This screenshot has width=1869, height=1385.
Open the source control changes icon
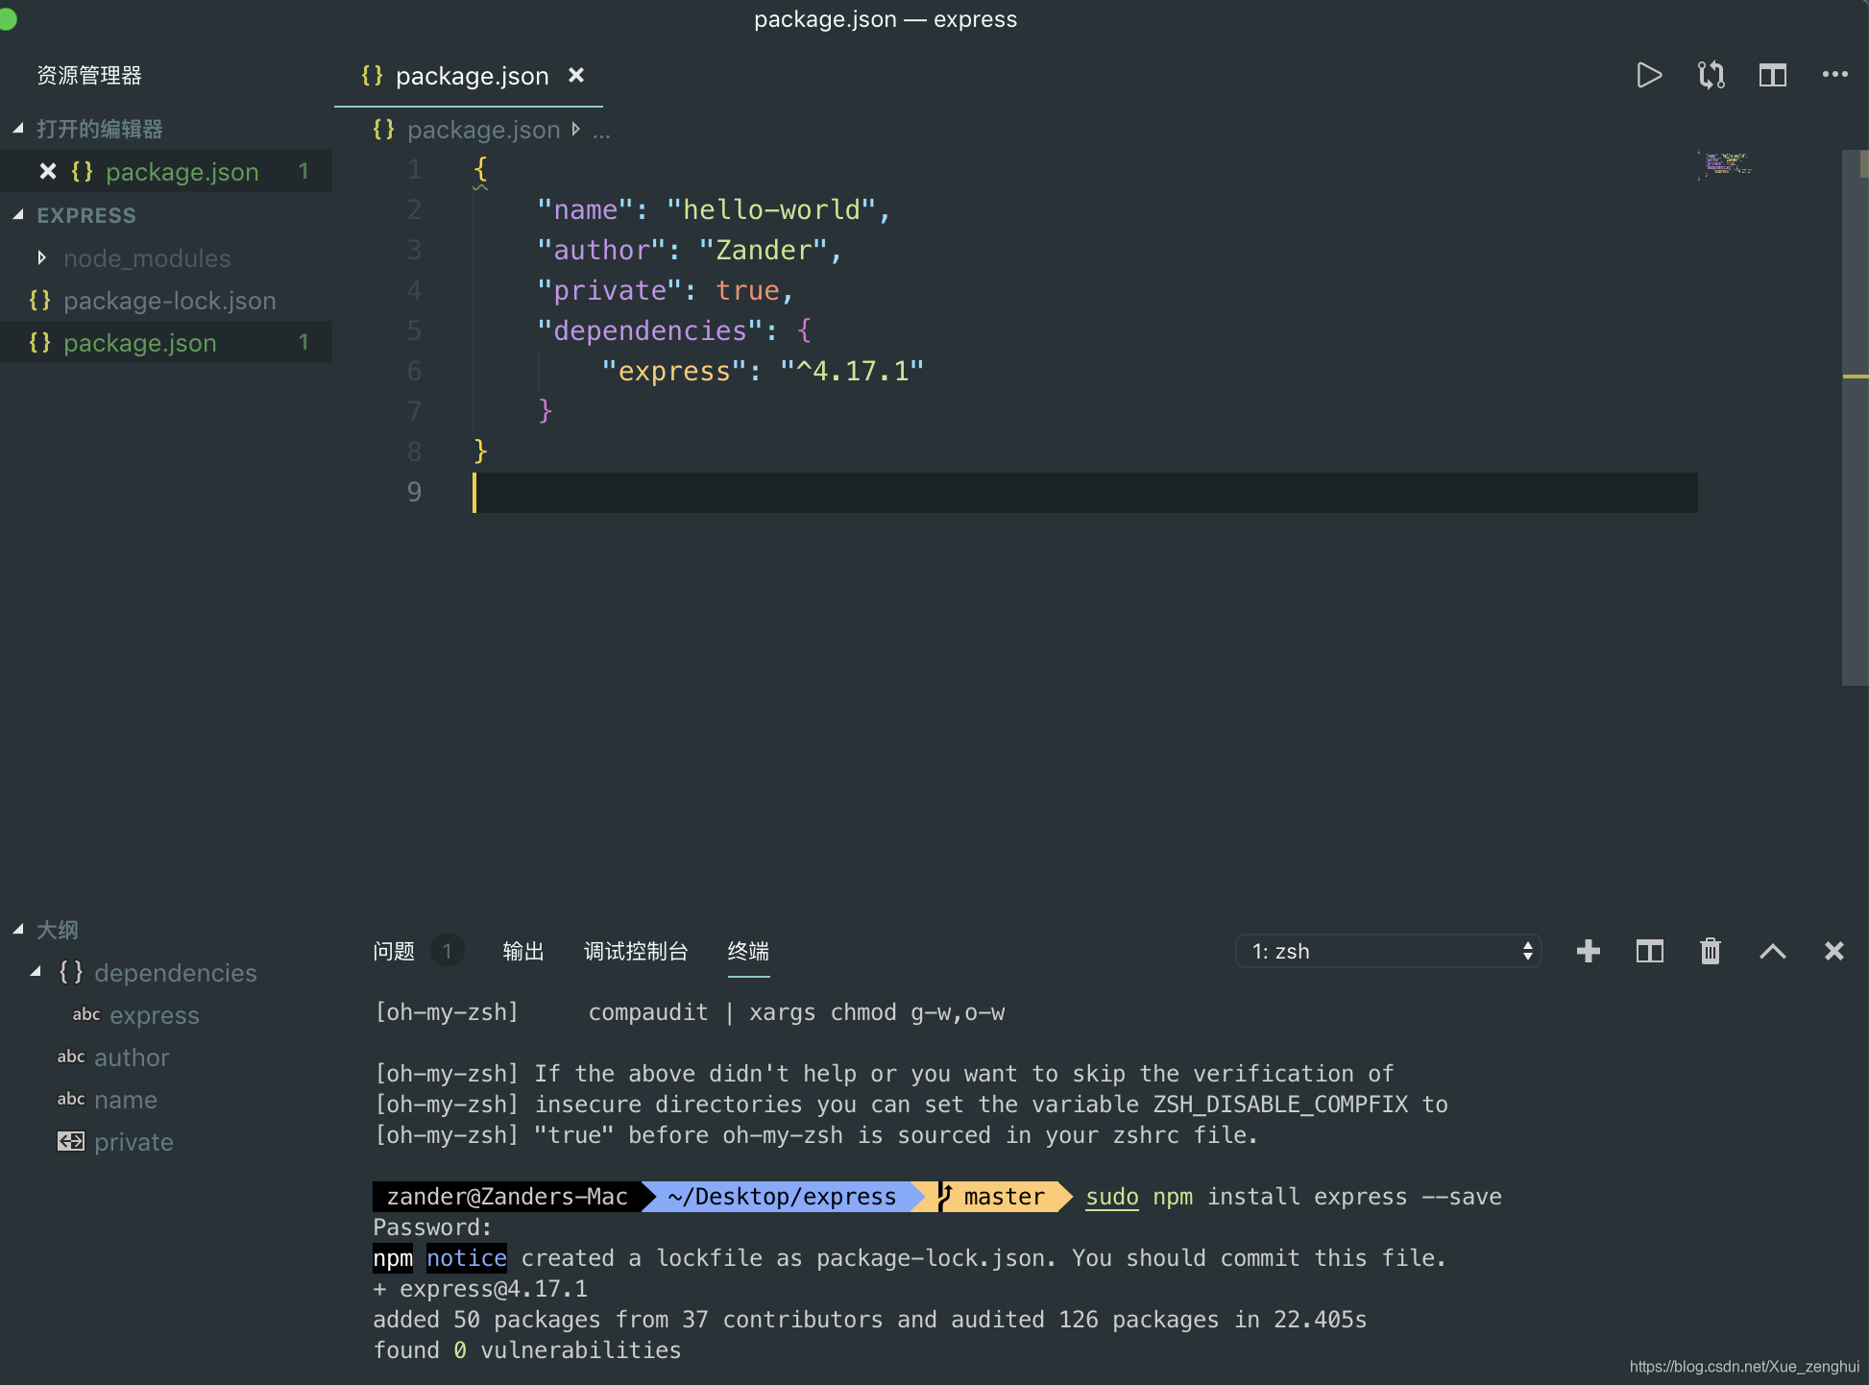1711,75
